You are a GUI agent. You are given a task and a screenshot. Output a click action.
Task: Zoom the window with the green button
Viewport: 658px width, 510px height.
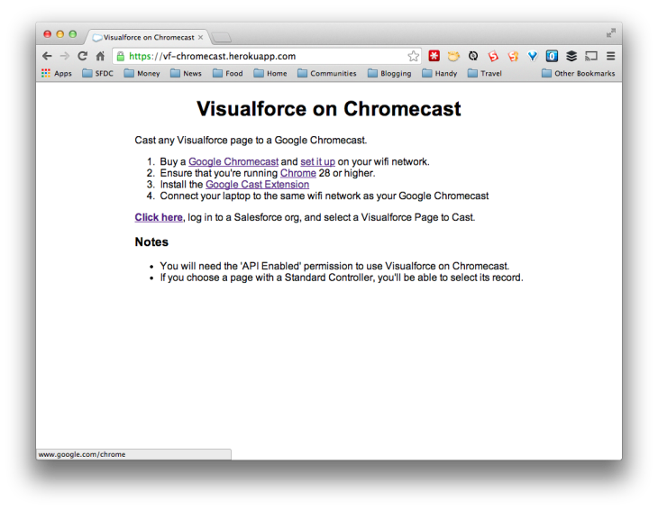[73, 34]
